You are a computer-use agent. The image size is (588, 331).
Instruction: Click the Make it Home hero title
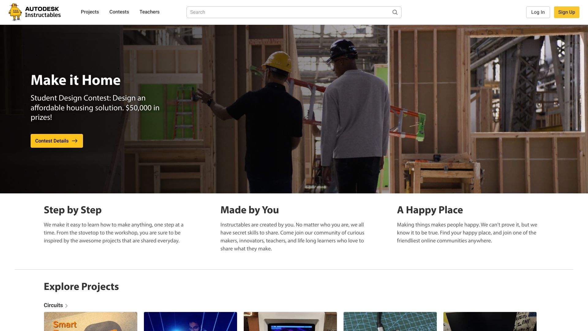tap(76, 80)
